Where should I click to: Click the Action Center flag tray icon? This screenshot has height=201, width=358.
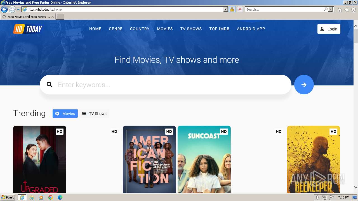(331, 197)
